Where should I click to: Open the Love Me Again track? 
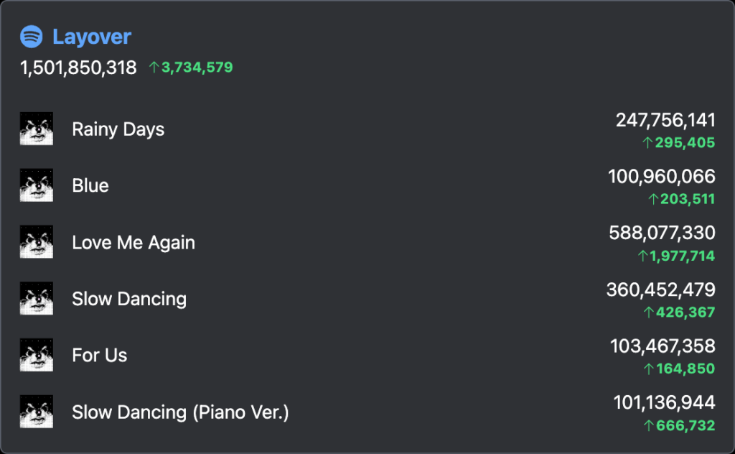pyautogui.click(x=134, y=243)
